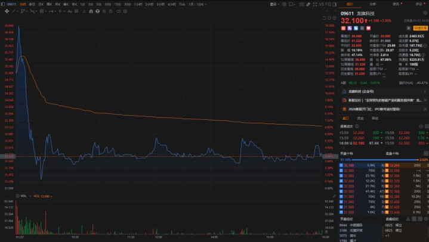
Task: Click the orange 快捷交易 button
Action: (x=421, y=27)
